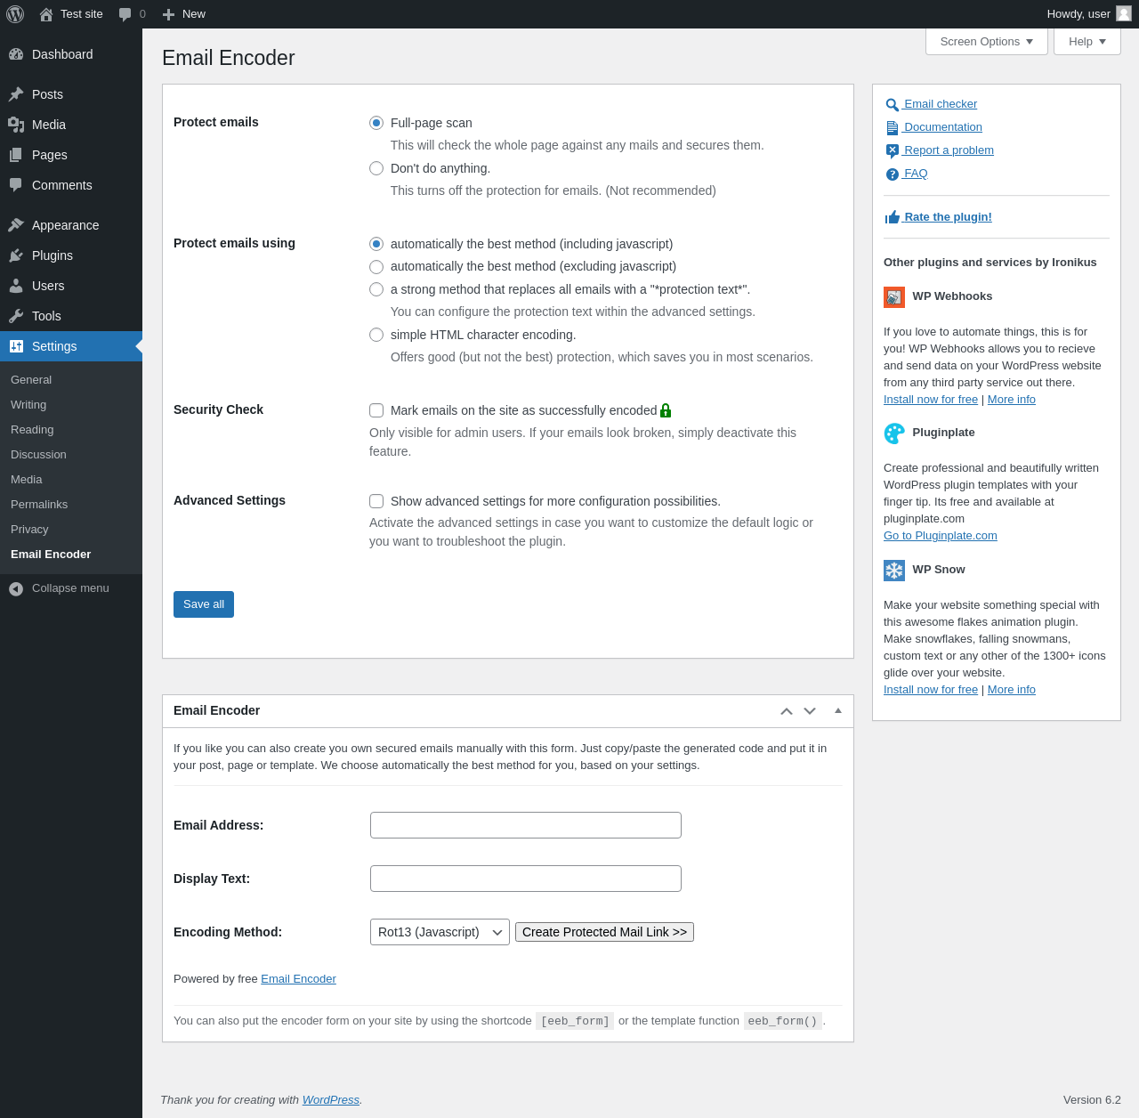Viewport: 1139px width, 1118px height.
Task: Open the Encoding Method dropdown
Action: (440, 932)
